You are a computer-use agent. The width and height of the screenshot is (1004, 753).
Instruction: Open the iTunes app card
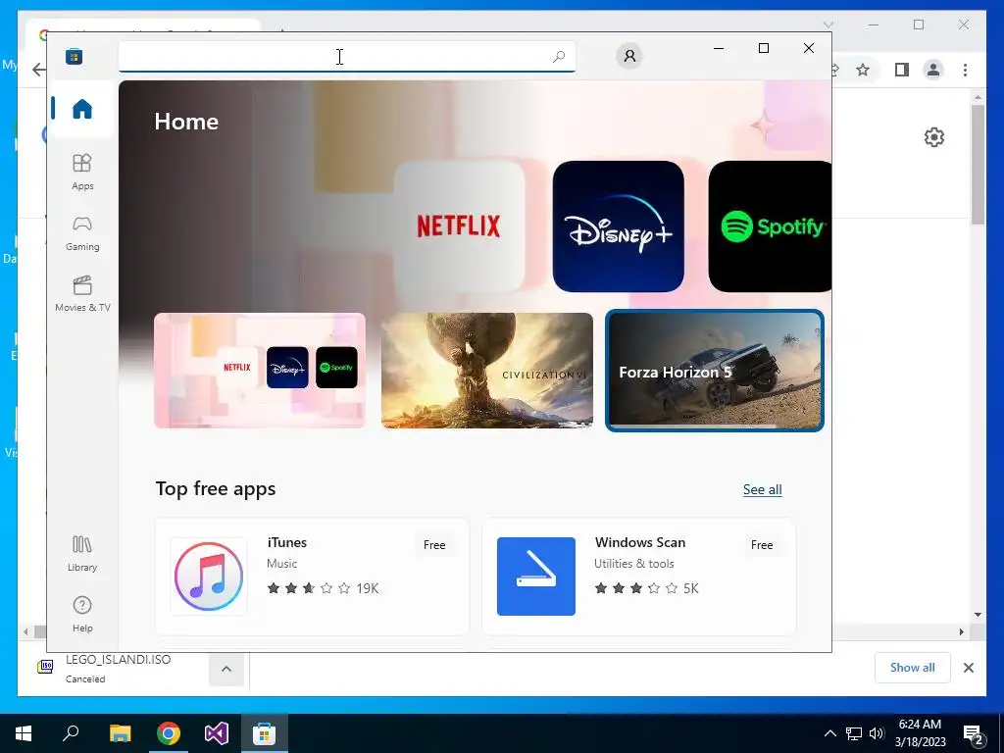pos(312,577)
